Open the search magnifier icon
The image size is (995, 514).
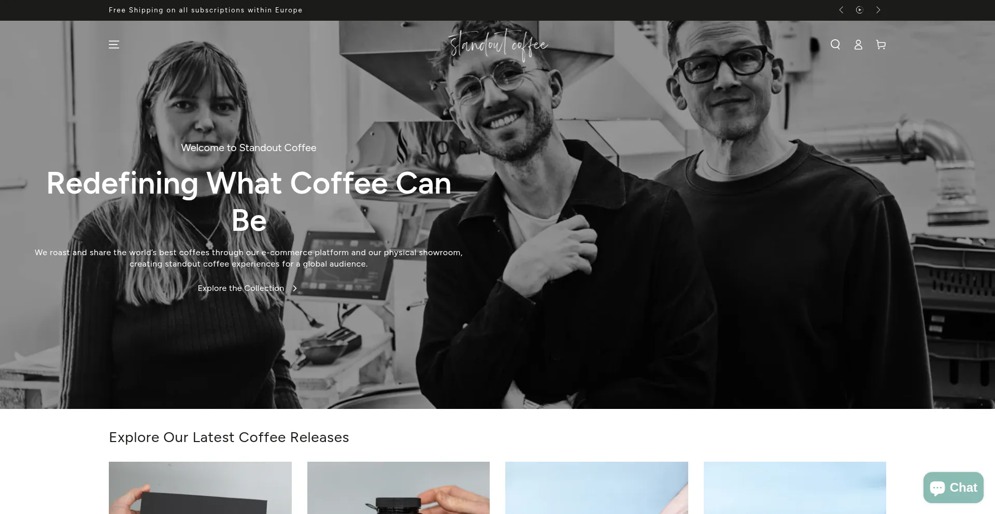point(835,45)
